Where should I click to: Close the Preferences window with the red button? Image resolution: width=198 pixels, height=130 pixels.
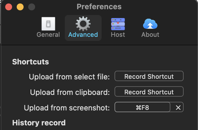pyautogui.click(x=9, y=7)
